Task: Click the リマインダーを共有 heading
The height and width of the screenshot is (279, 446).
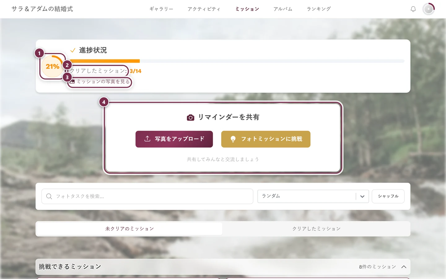Action: (229, 117)
